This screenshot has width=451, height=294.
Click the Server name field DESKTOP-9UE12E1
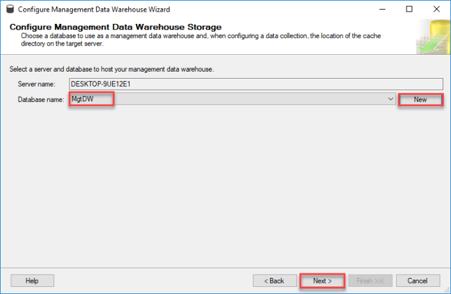tap(255, 84)
